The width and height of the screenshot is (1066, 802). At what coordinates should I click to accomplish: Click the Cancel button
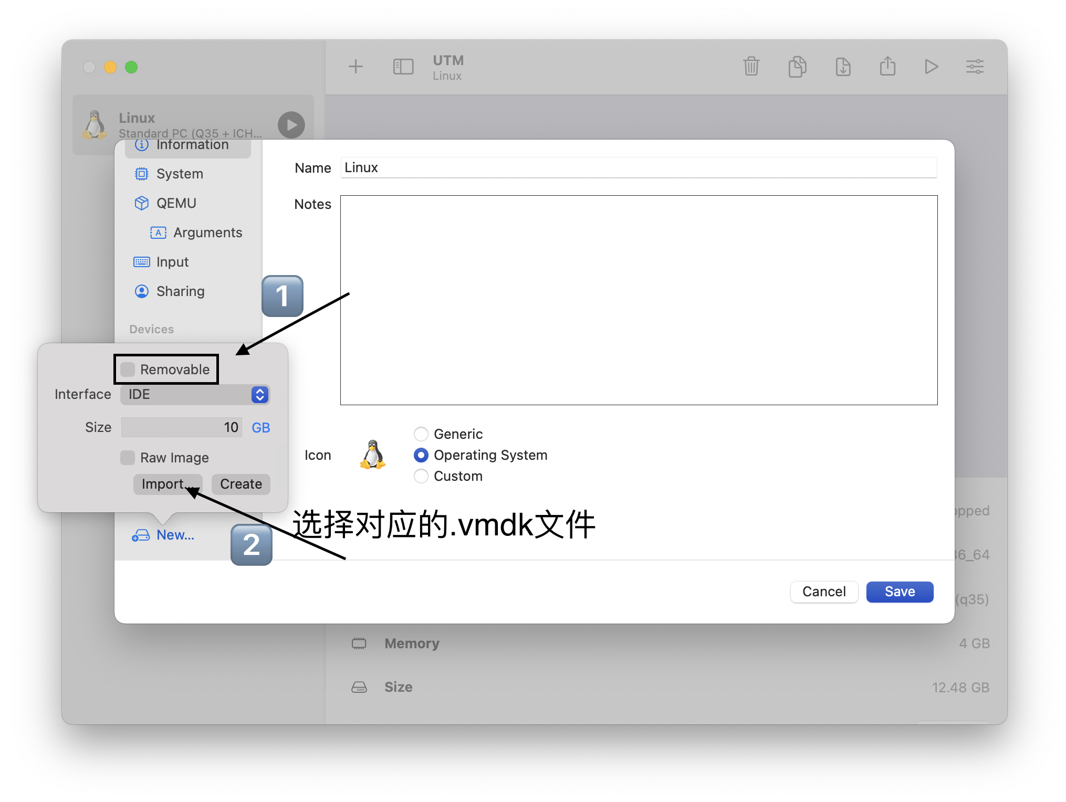click(824, 592)
